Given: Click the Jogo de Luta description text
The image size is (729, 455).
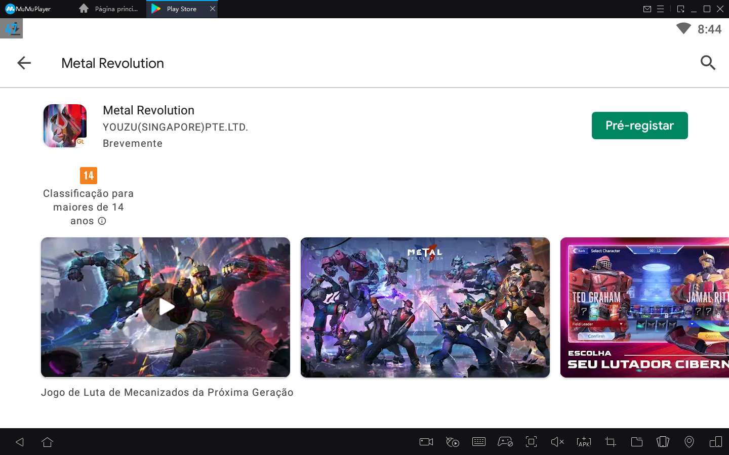Looking at the screenshot, I should coord(167,392).
